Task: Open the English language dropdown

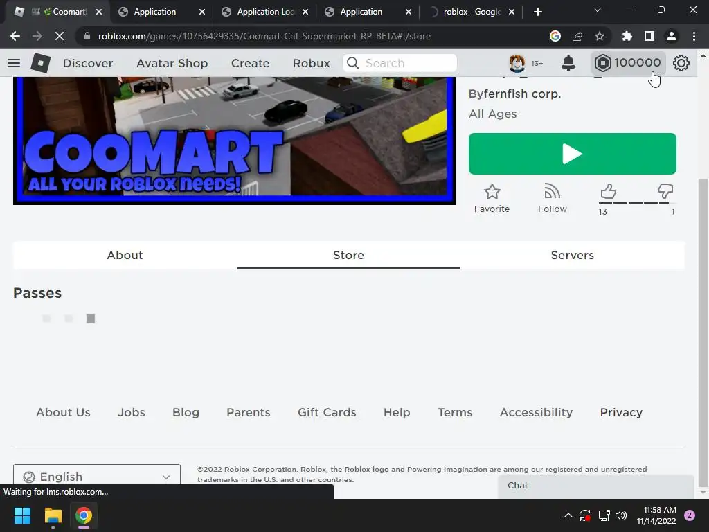Action: 97,477
